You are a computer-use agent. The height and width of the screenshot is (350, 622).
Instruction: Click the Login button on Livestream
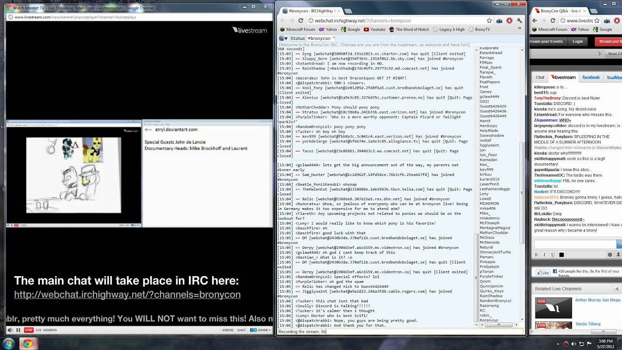pyautogui.click(x=578, y=41)
